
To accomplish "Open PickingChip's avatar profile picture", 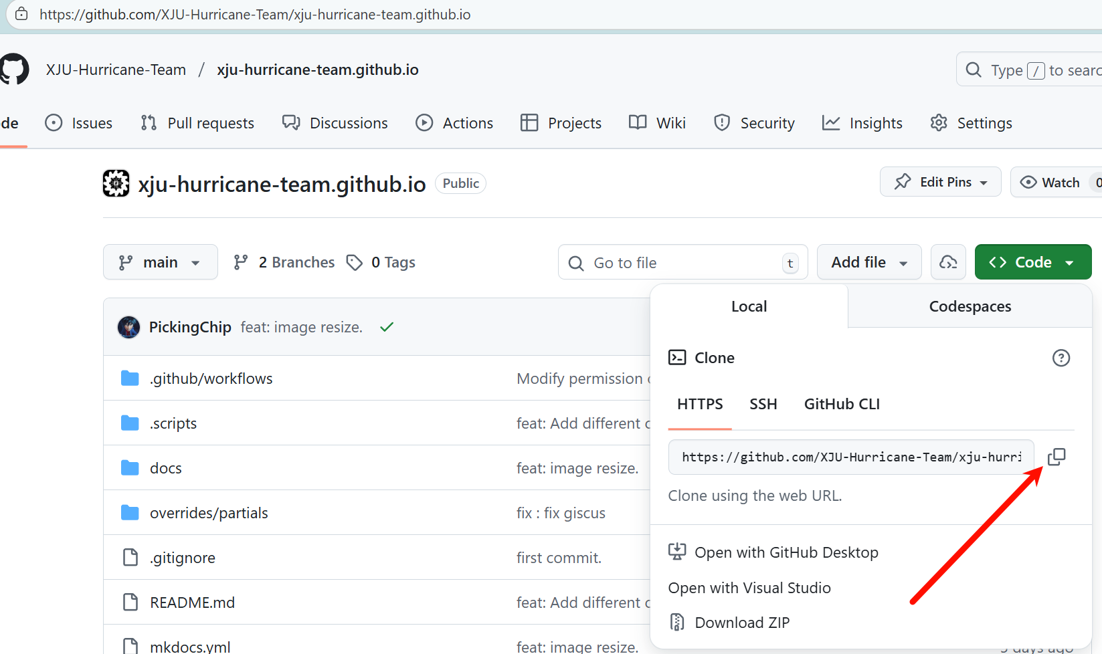I will click(x=128, y=327).
